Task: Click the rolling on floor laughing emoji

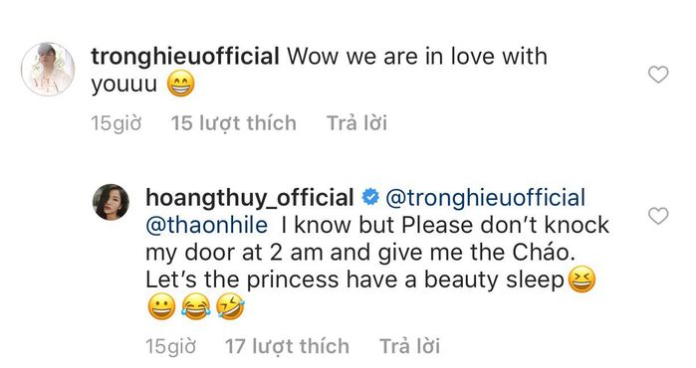Action: (x=230, y=306)
